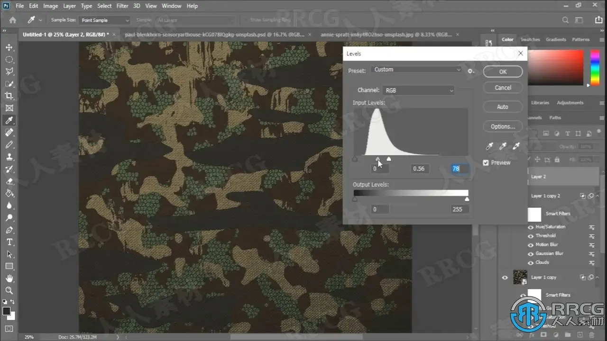
Task: Click OK in the Levels dialog
Action: [503, 72]
